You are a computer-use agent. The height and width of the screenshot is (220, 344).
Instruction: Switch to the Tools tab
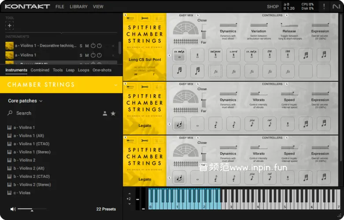tap(58, 70)
